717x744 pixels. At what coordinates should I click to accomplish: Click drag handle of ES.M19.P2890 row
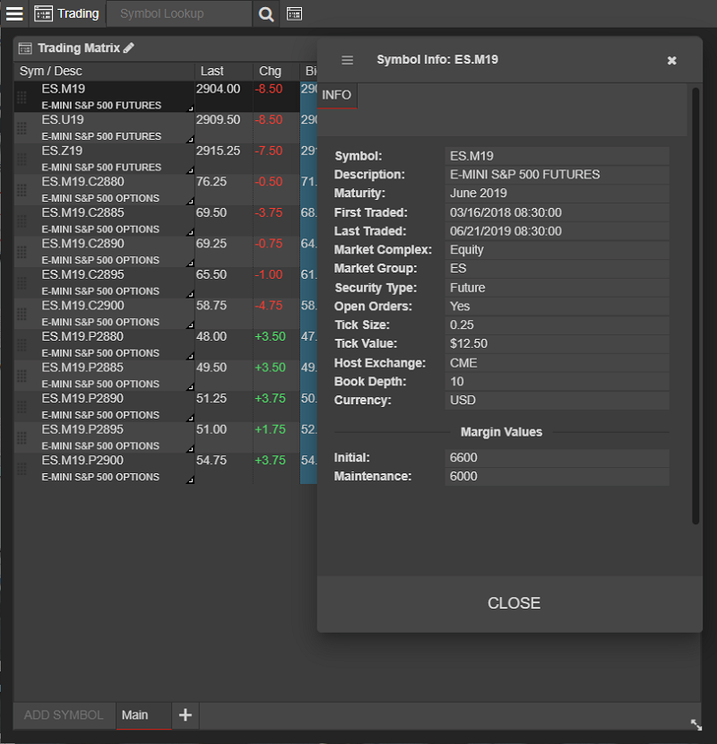tap(22, 407)
